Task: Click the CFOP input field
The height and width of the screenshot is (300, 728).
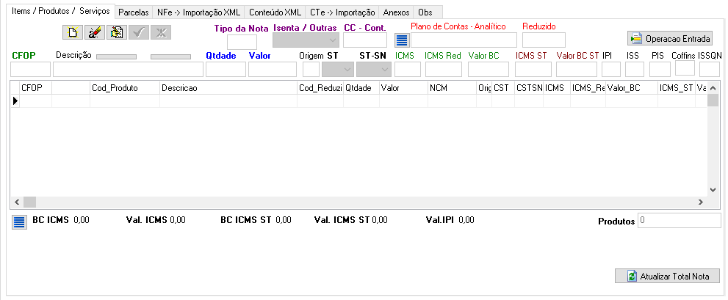Action: (30, 70)
